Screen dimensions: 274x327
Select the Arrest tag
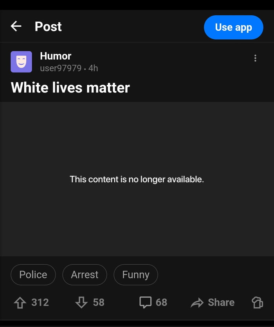pos(85,274)
